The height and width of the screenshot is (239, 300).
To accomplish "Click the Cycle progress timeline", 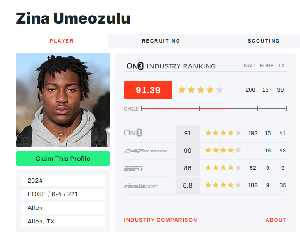I will pyautogui.click(x=214, y=109).
